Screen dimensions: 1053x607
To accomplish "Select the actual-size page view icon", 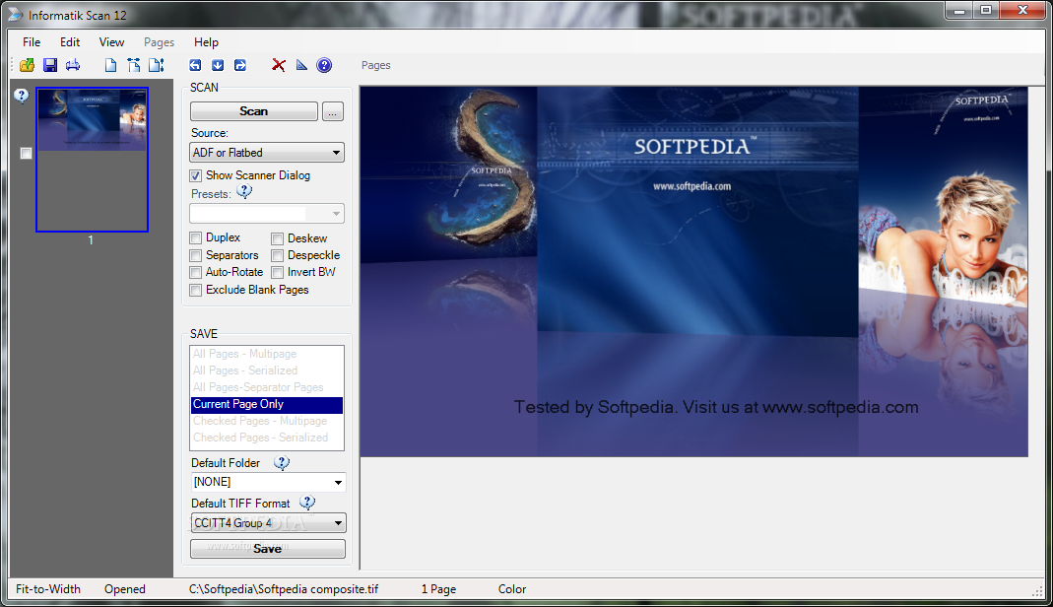I will (x=110, y=65).
